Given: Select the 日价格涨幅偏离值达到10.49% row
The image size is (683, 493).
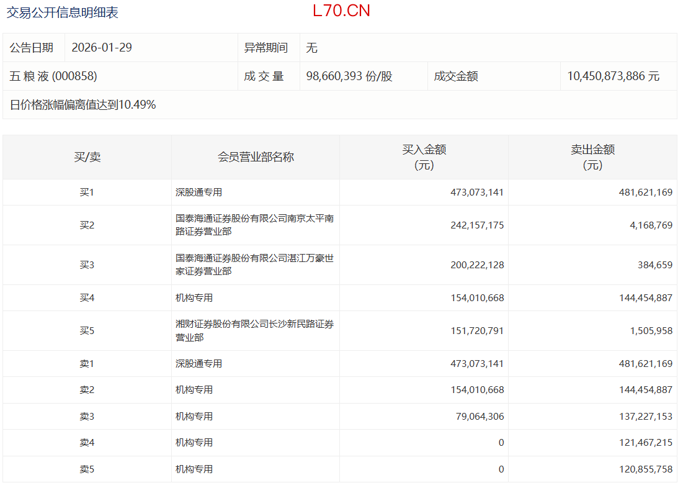Looking at the screenshot, I should coord(83,105).
